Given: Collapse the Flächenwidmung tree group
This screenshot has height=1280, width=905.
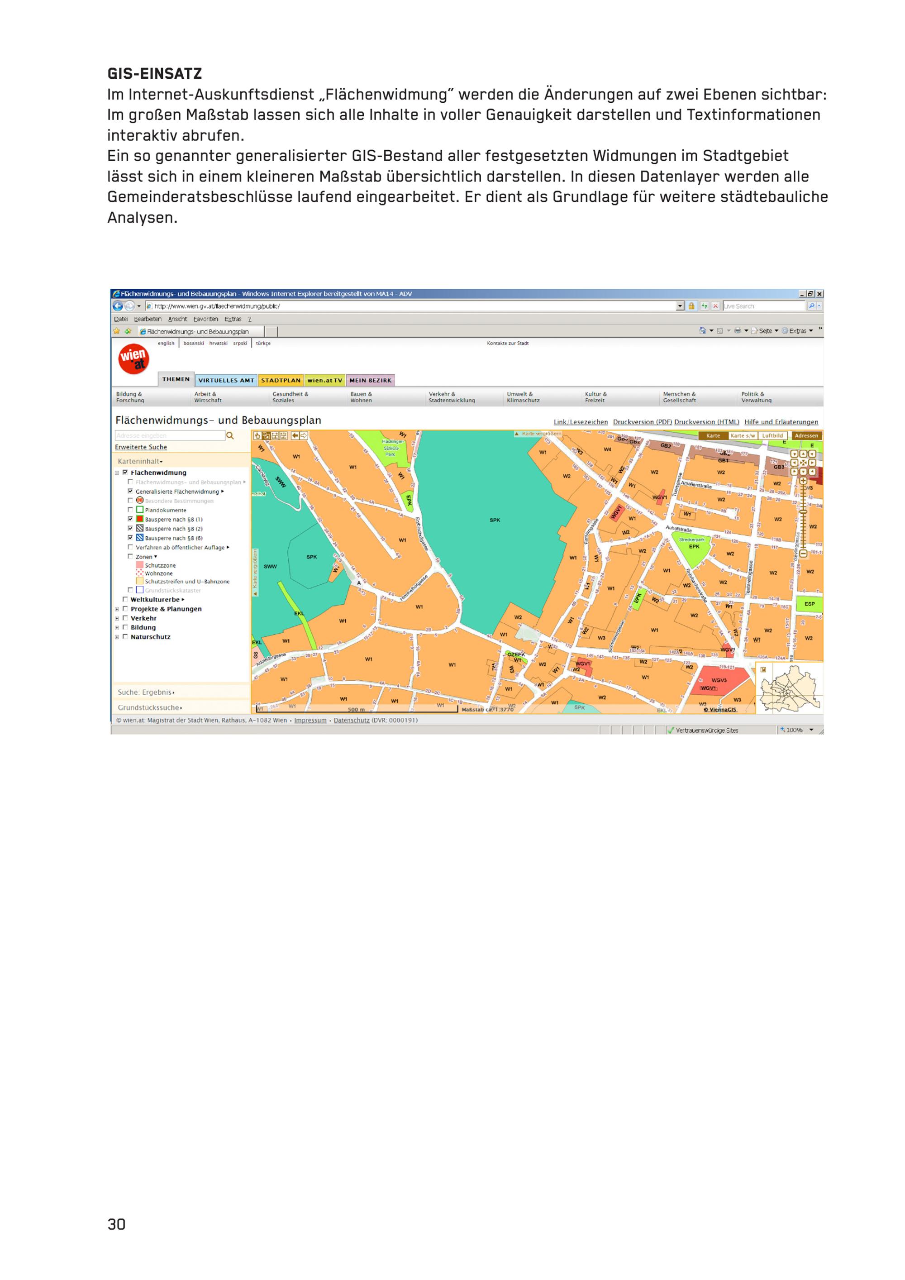Looking at the screenshot, I should (x=117, y=473).
